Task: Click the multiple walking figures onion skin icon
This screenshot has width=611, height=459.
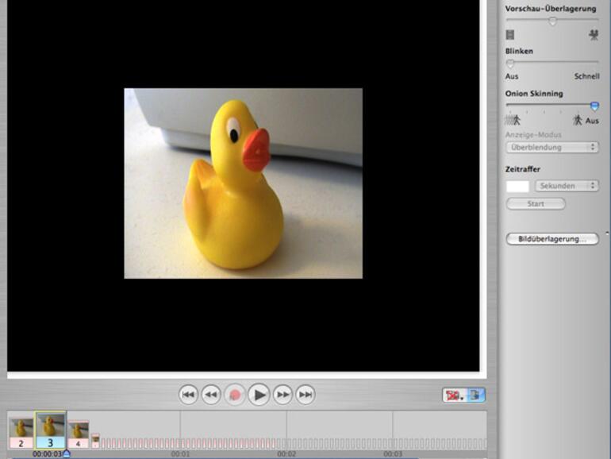Action: [x=513, y=120]
